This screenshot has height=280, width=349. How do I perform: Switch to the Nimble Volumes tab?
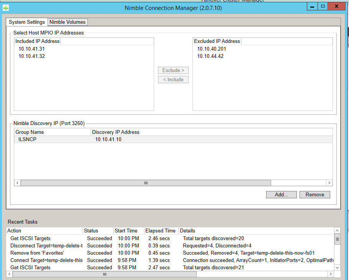67,22
